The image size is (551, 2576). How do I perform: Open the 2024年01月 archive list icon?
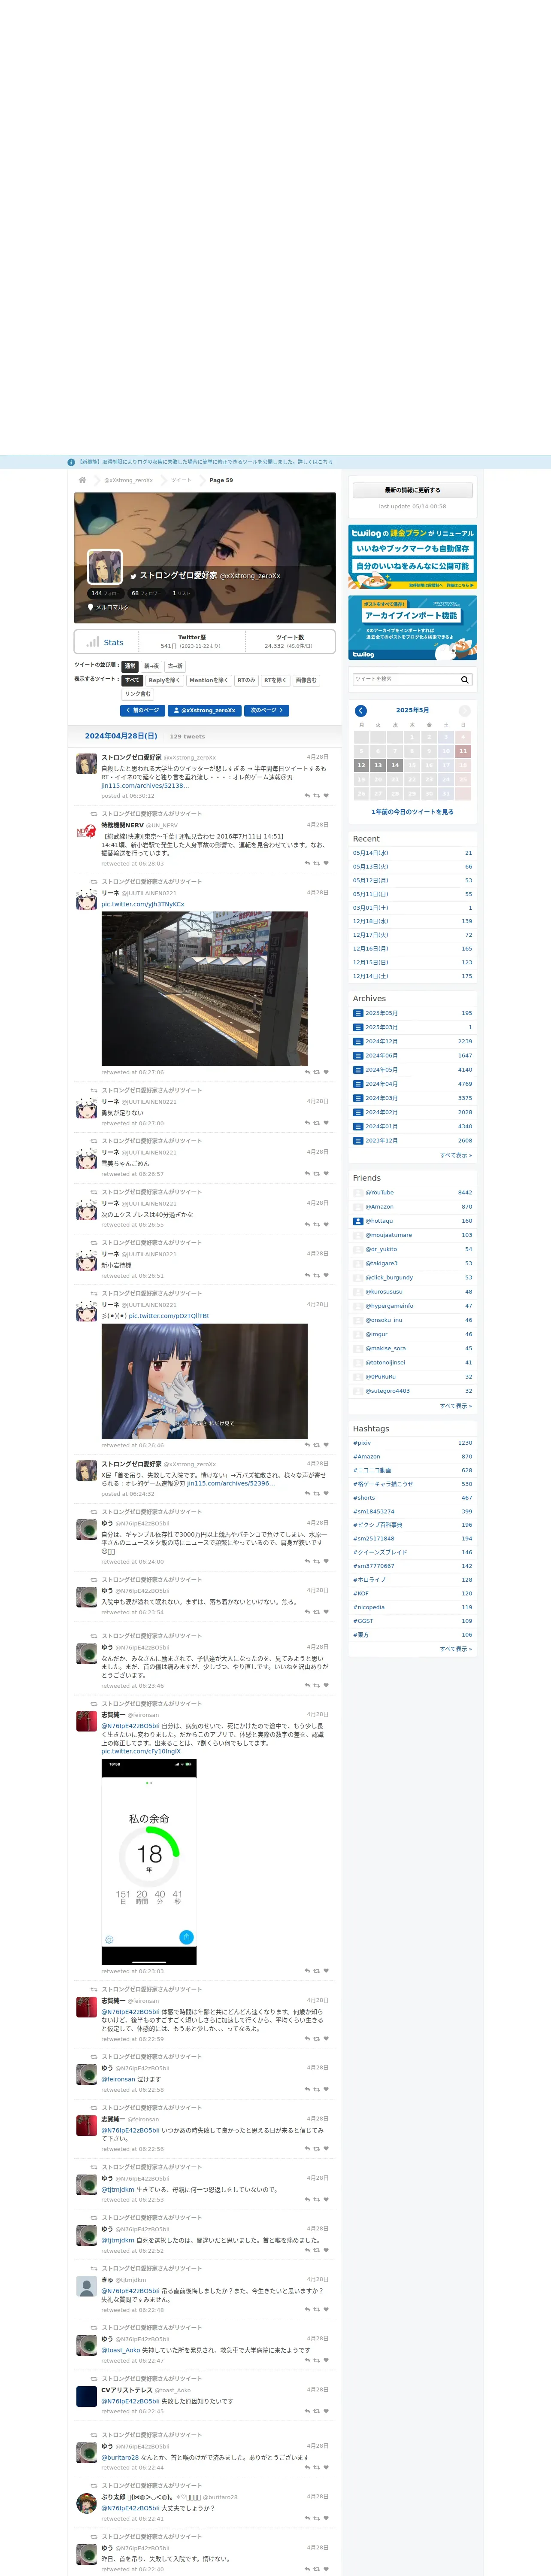point(357,1126)
